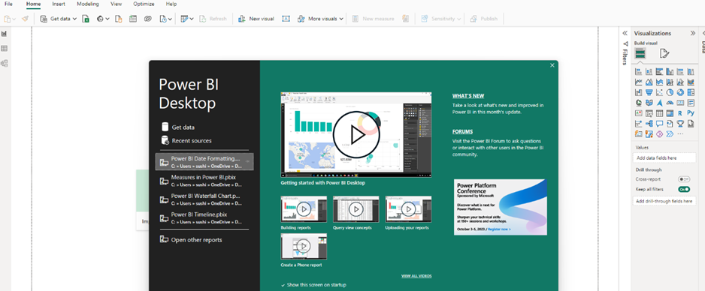The height and width of the screenshot is (291, 705).
Task: Open the Query view concepts video thumbnail
Action: [x=356, y=209]
